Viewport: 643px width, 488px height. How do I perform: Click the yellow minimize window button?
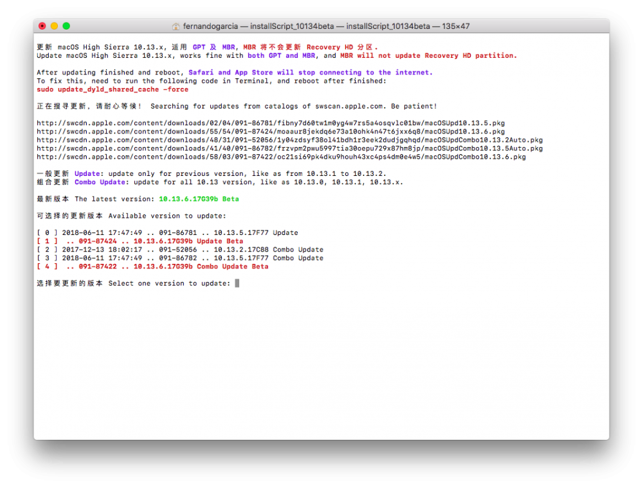pos(54,26)
